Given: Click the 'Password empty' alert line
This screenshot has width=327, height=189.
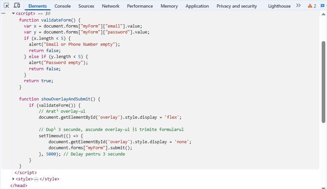Looking at the screenshot, I should click(58, 63).
